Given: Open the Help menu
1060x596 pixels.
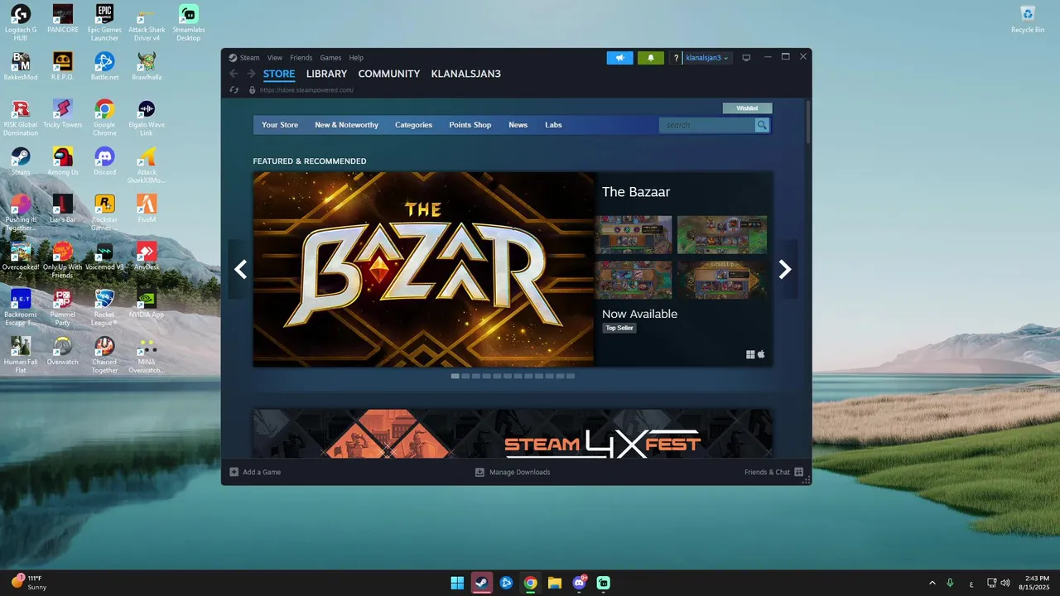Looking at the screenshot, I should click(x=356, y=58).
